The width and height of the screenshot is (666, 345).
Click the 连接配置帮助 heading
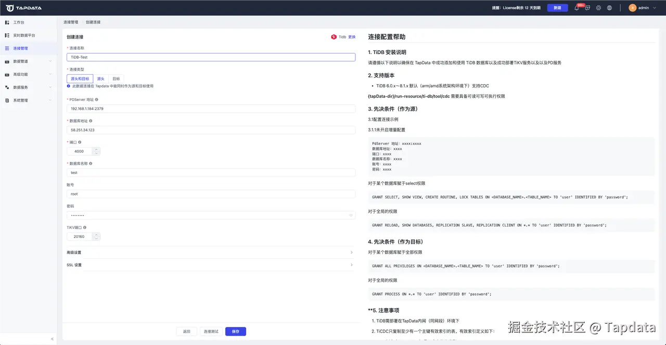[387, 37]
